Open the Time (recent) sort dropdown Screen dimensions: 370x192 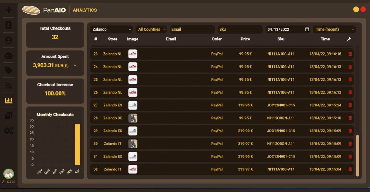pos(334,29)
